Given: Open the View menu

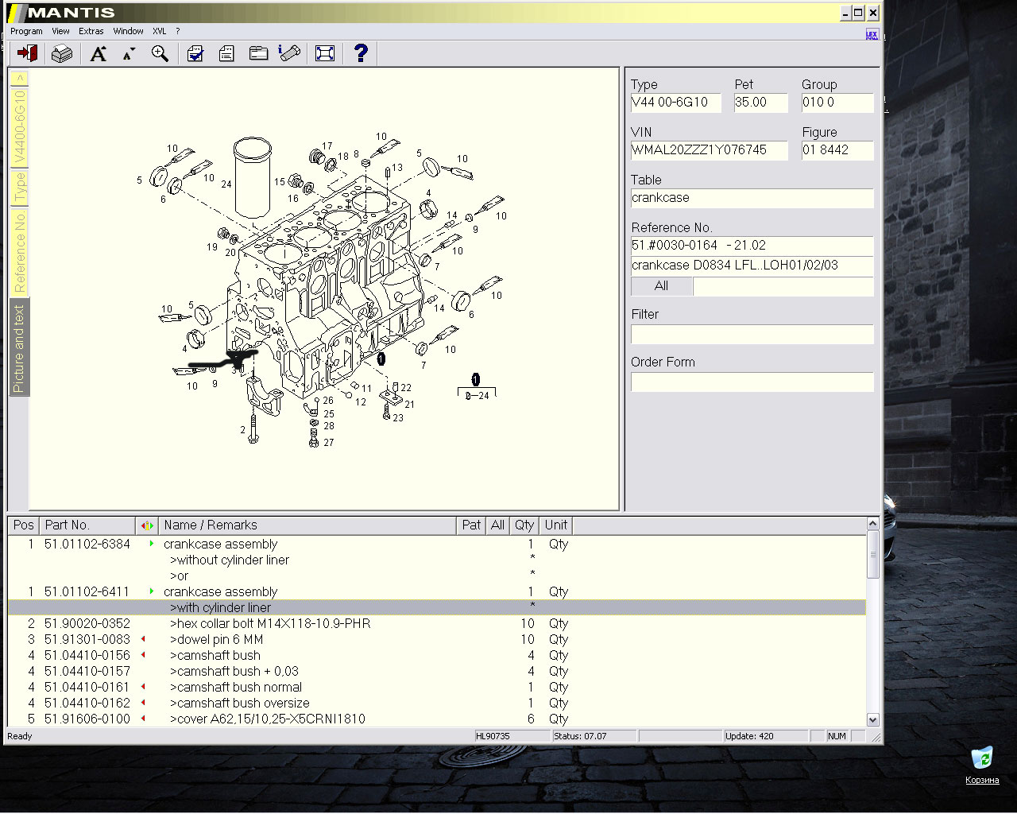Looking at the screenshot, I should pyautogui.click(x=60, y=31).
